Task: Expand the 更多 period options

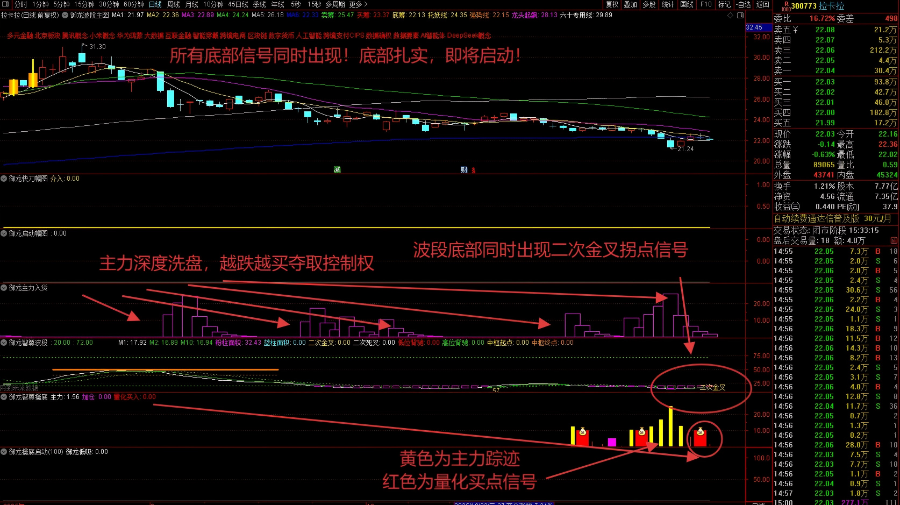Action: click(358, 4)
